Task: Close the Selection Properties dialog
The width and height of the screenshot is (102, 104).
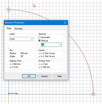Action: [x=65, y=23]
